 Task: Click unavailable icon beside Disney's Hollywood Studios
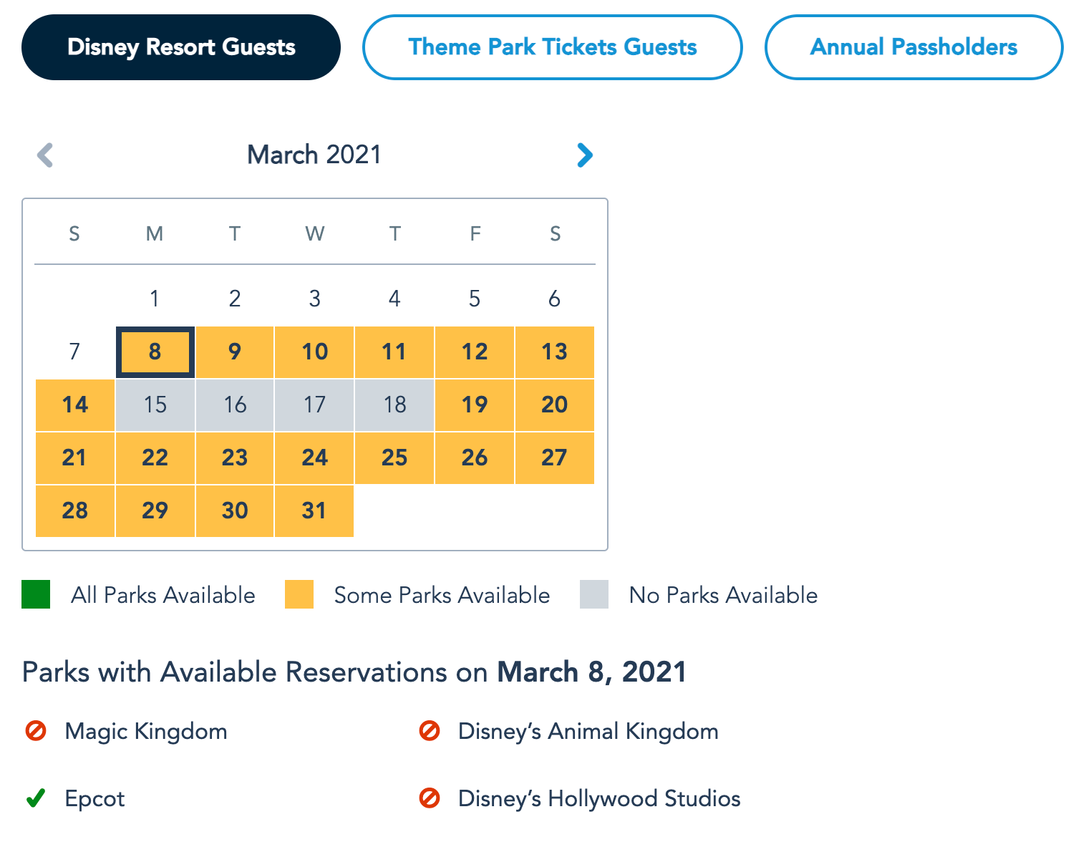click(x=430, y=798)
